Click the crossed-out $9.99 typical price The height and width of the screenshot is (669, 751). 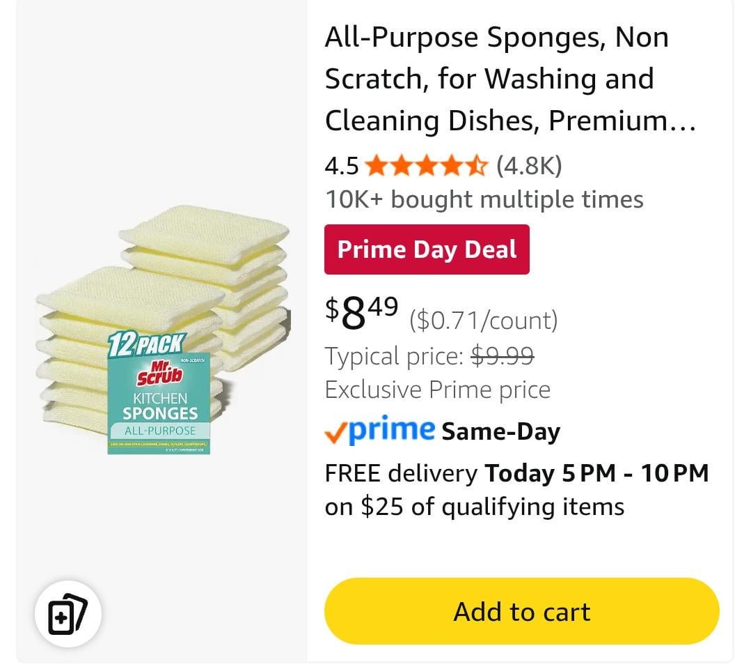(503, 356)
